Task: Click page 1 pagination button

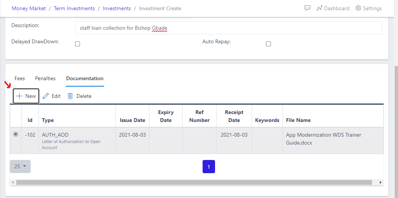Action: (x=209, y=166)
